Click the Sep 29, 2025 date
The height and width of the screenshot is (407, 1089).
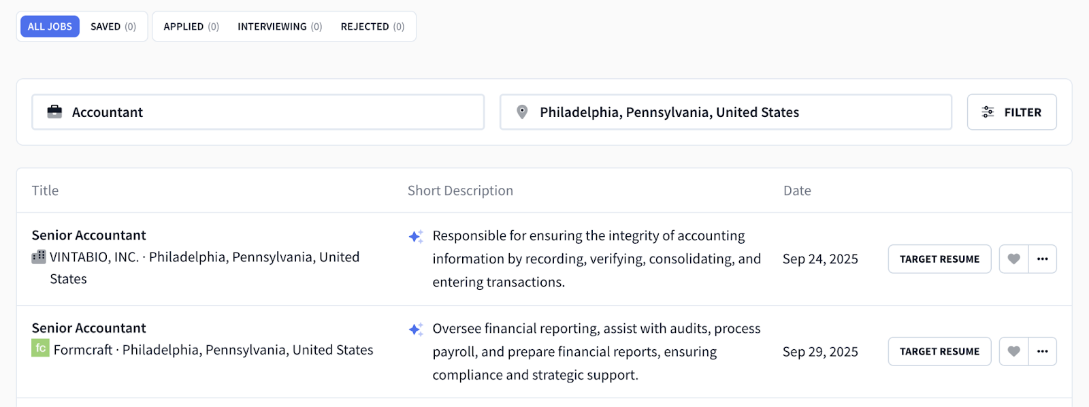pos(820,352)
